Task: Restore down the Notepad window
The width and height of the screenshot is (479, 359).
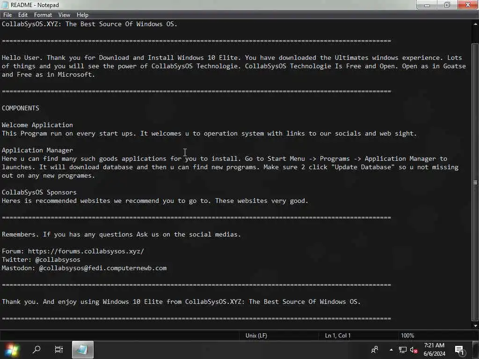Action: point(447,5)
